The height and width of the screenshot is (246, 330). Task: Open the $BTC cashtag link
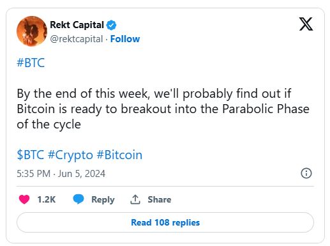click(x=31, y=155)
